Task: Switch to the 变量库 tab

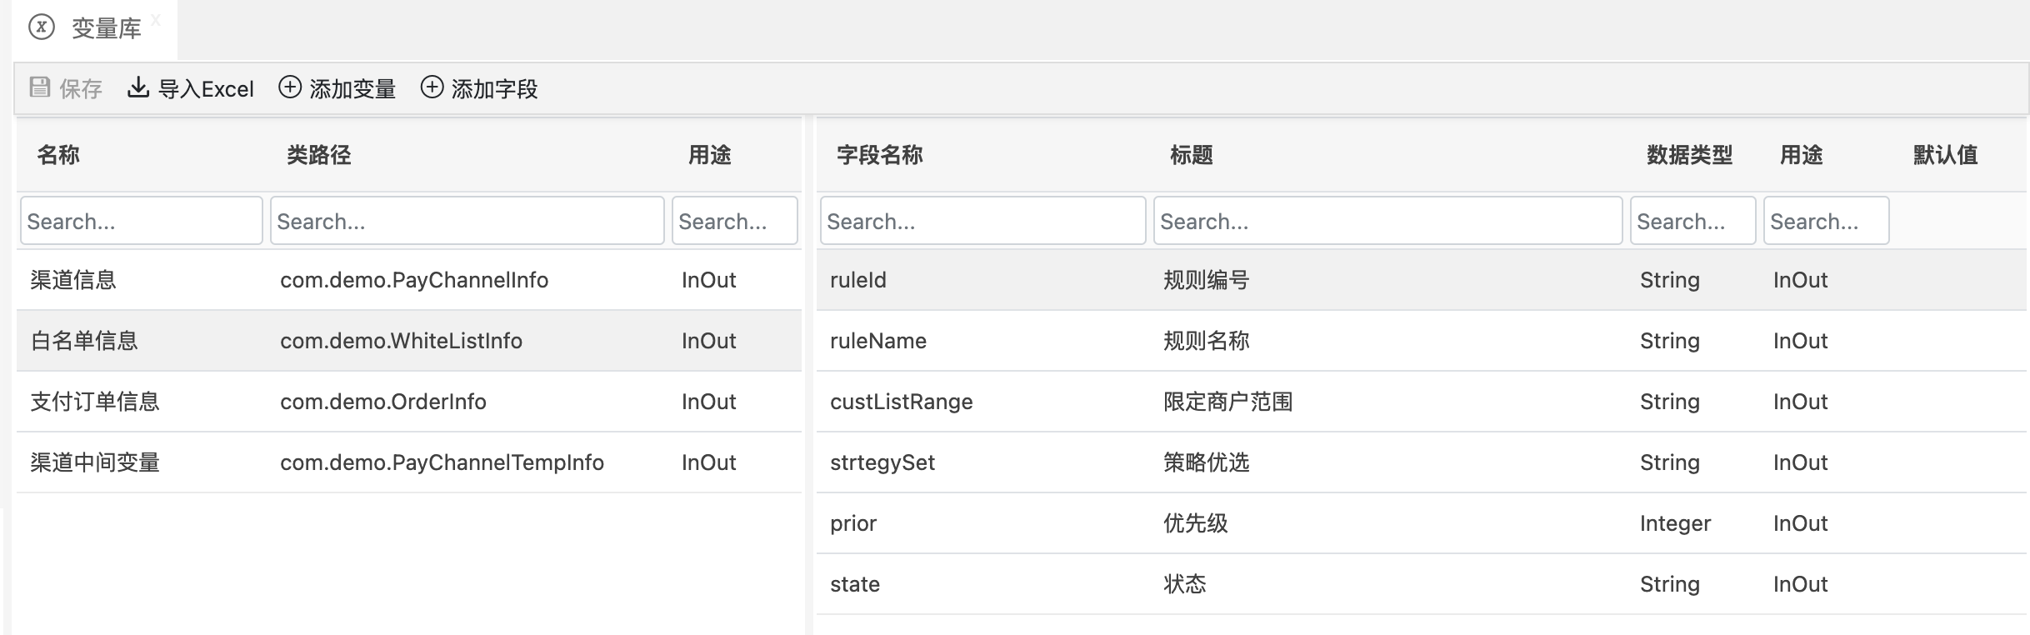Action: [106, 29]
